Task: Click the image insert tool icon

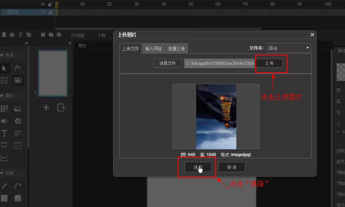Action: [18, 109]
